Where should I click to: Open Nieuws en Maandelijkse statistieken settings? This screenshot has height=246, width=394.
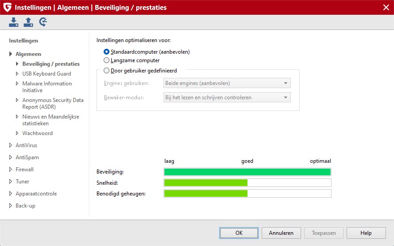coord(51,120)
